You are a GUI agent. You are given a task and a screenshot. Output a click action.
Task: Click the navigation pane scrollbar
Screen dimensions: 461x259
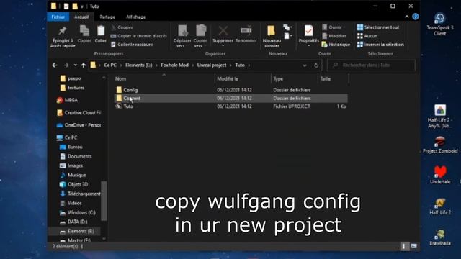[x=104, y=201]
